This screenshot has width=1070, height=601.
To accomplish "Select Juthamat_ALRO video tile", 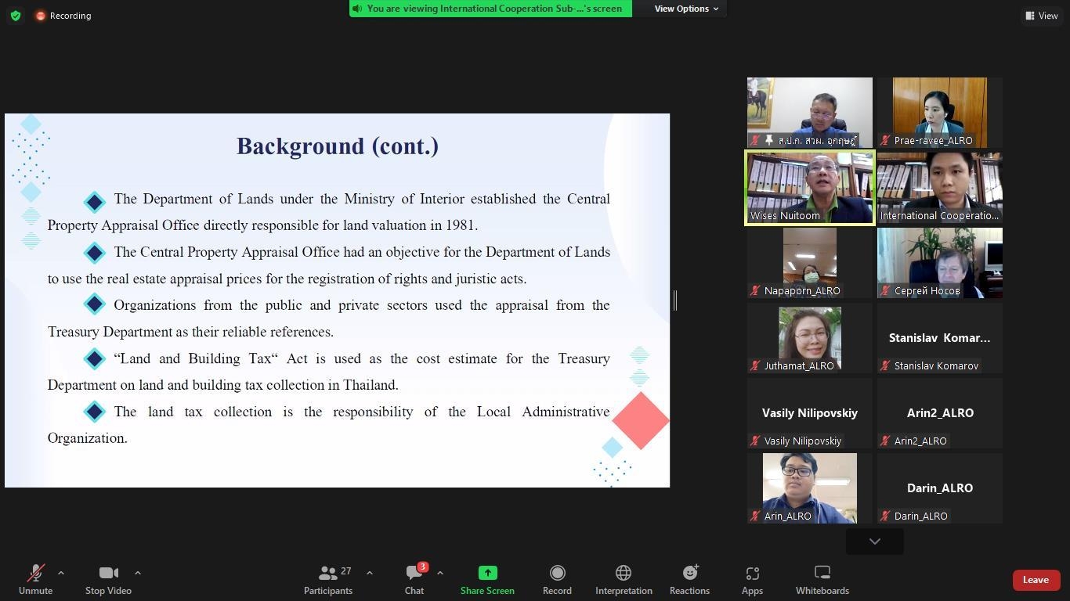I will tap(810, 338).
